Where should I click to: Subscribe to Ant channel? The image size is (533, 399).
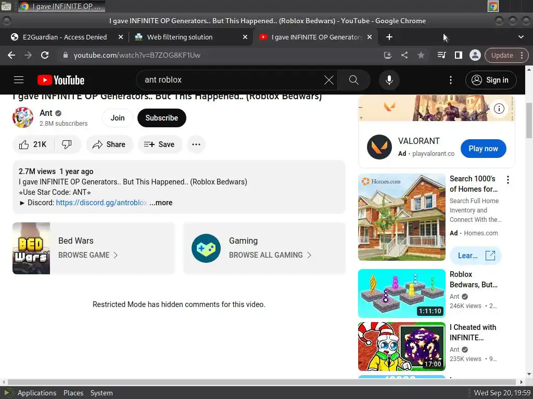click(x=162, y=118)
